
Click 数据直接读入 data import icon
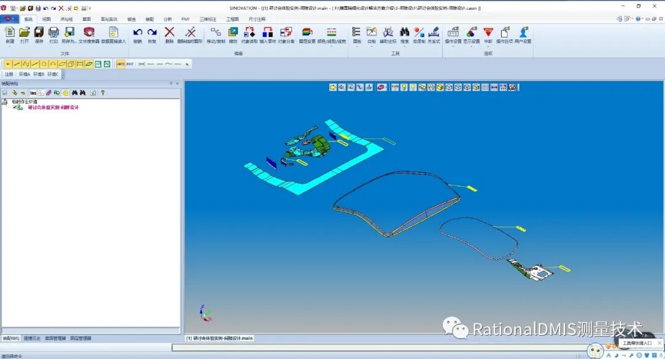pos(113,32)
